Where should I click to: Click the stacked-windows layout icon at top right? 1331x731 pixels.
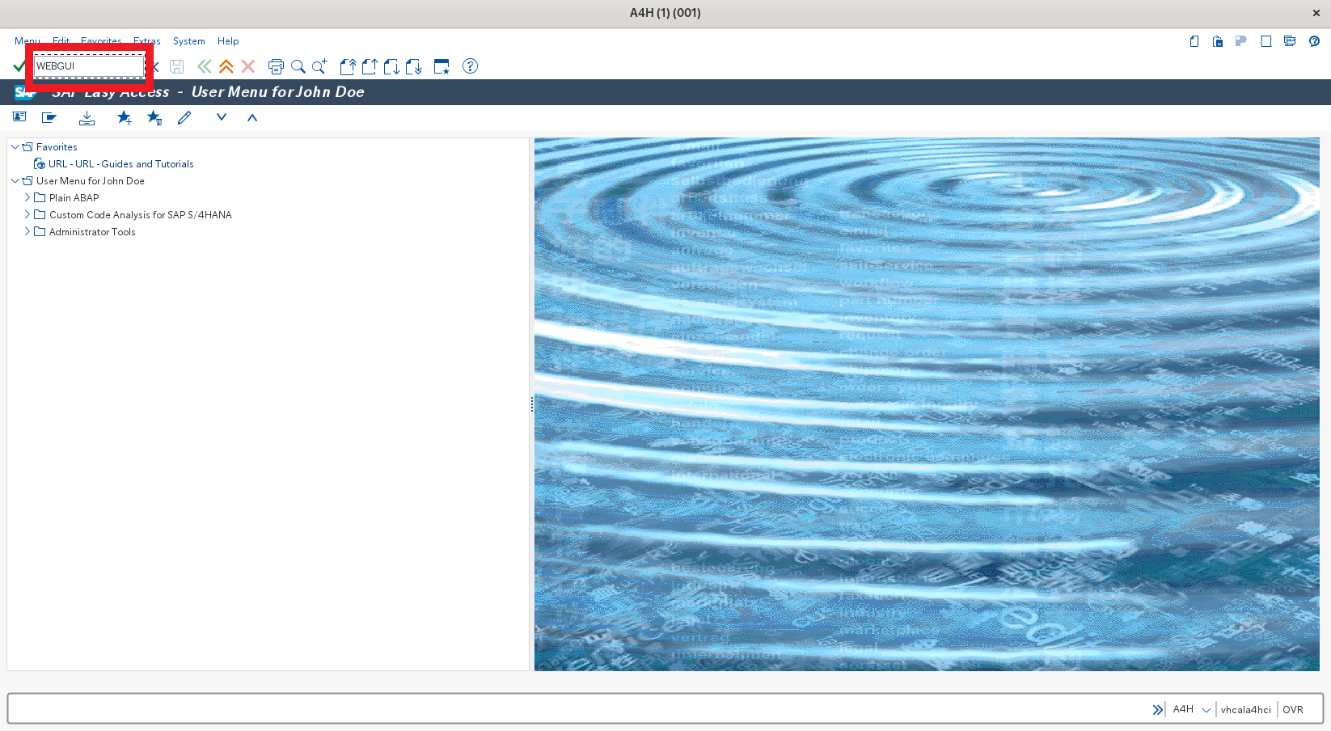[1290, 41]
